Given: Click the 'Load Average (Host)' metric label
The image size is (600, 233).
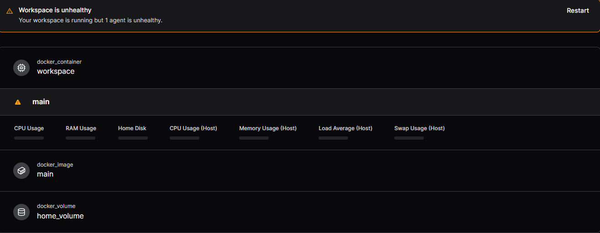Looking at the screenshot, I should pyautogui.click(x=345, y=128).
